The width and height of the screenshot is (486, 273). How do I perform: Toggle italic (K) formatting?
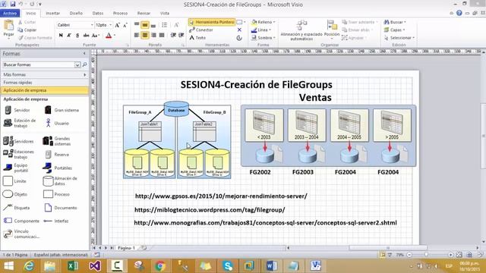(x=69, y=36)
